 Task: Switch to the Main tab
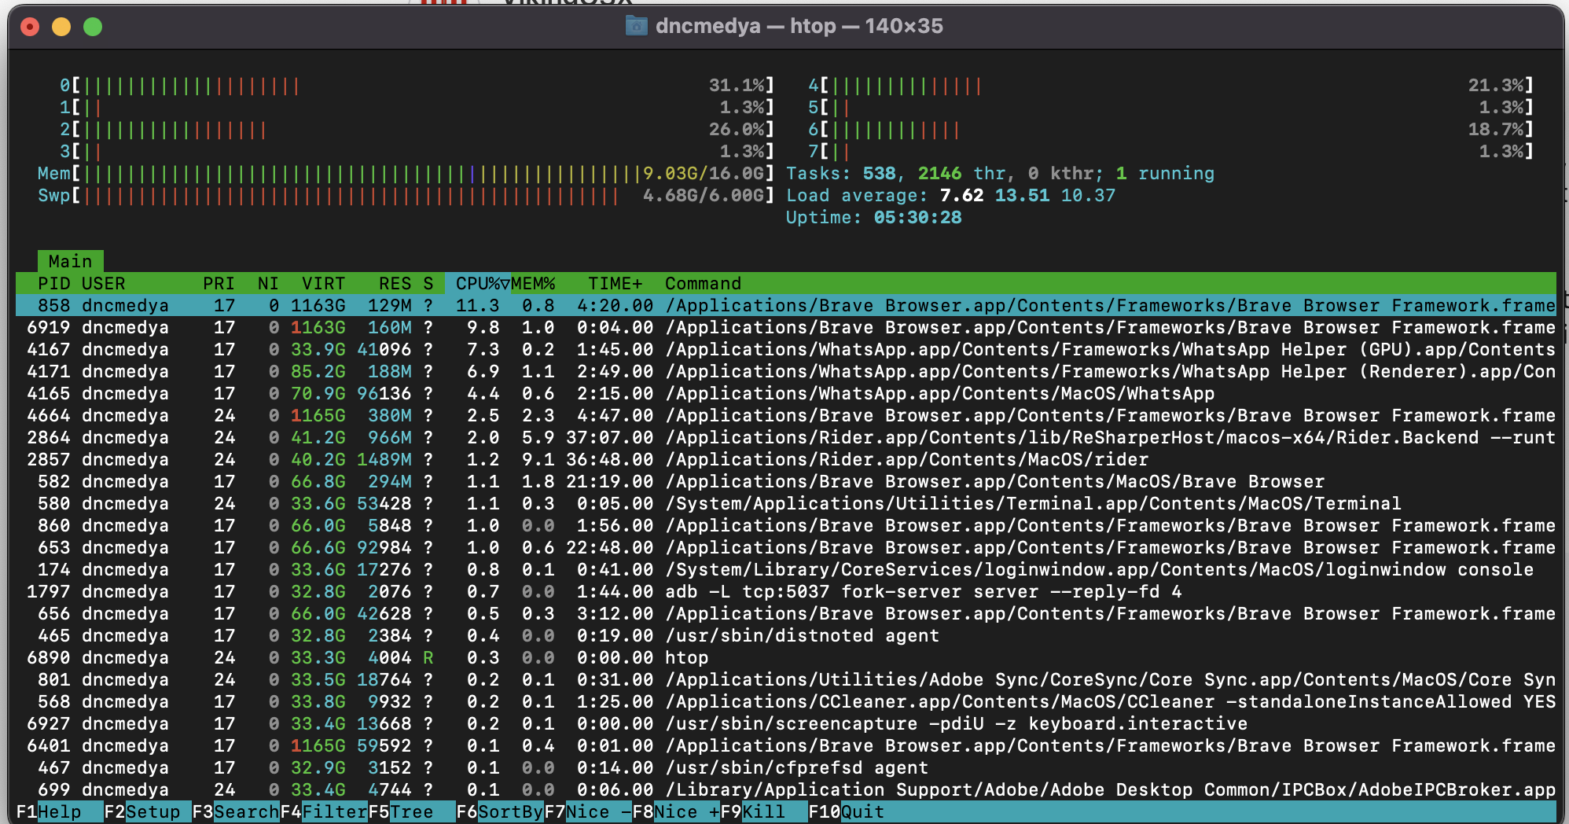click(x=70, y=261)
